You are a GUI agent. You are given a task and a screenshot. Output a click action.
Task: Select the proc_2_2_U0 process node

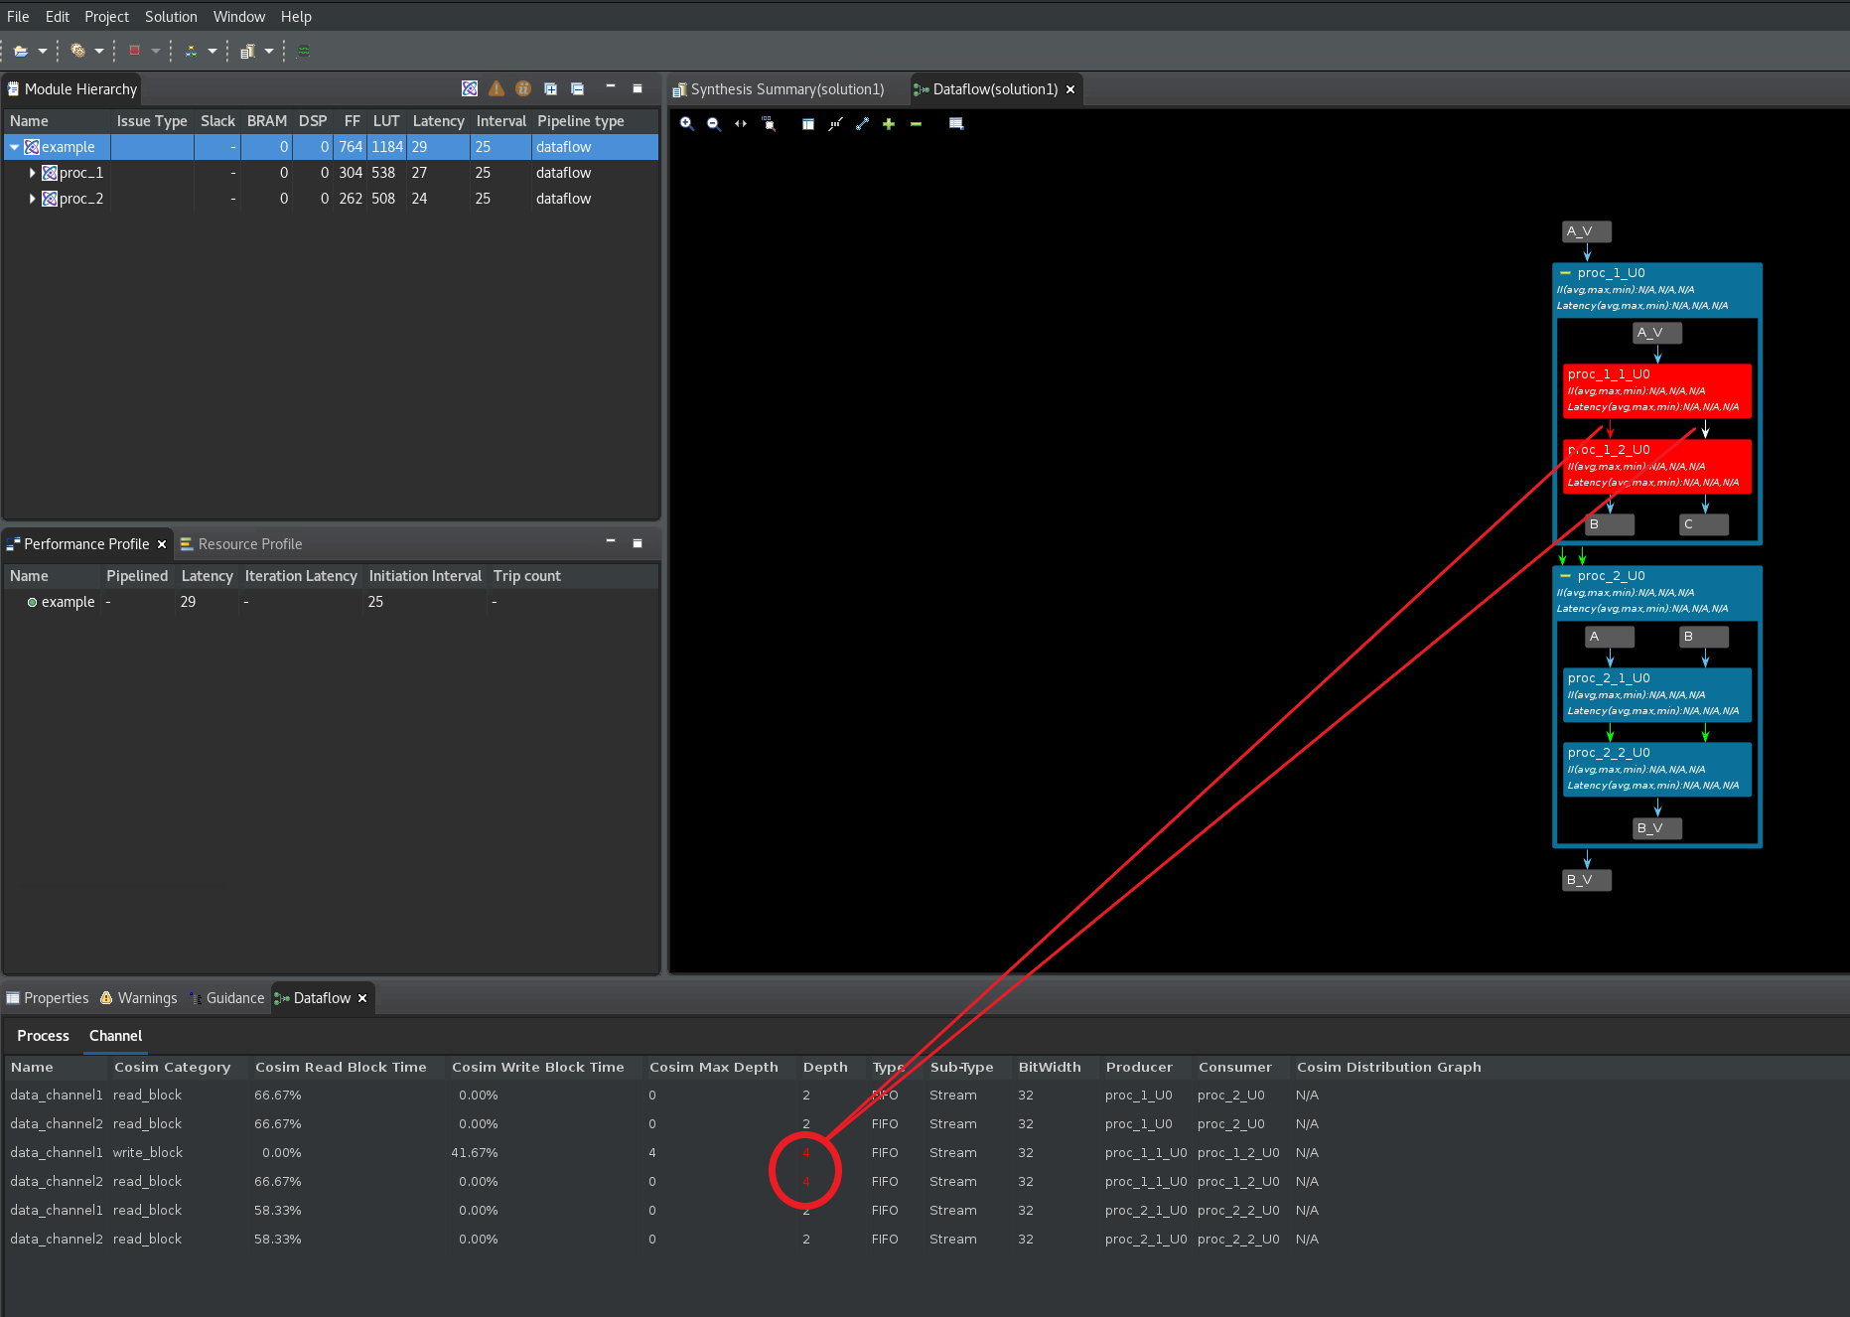[1657, 769]
